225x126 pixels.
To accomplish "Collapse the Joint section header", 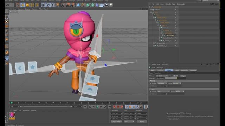I will click(184, 89).
